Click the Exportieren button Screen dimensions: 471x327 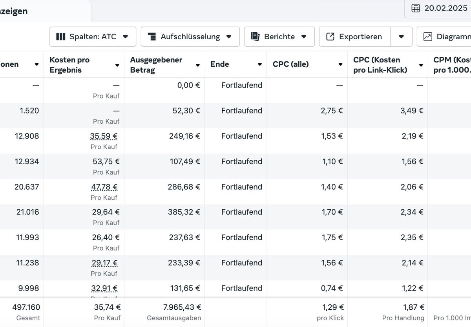(355, 37)
